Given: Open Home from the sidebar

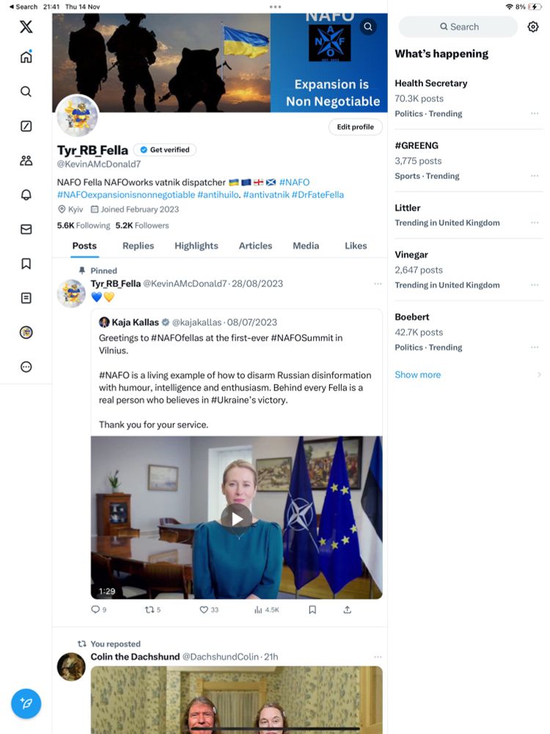Looking at the screenshot, I should [x=26, y=57].
